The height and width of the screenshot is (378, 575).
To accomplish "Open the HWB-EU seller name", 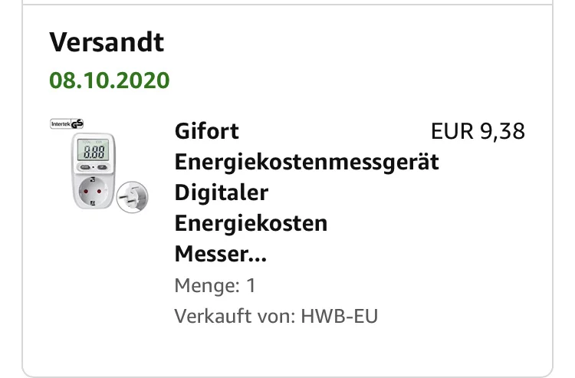I will [339, 316].
